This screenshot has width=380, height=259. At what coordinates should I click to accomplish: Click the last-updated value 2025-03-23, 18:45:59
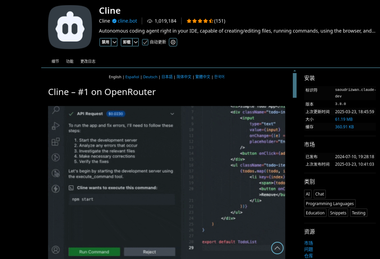[354, 112]
